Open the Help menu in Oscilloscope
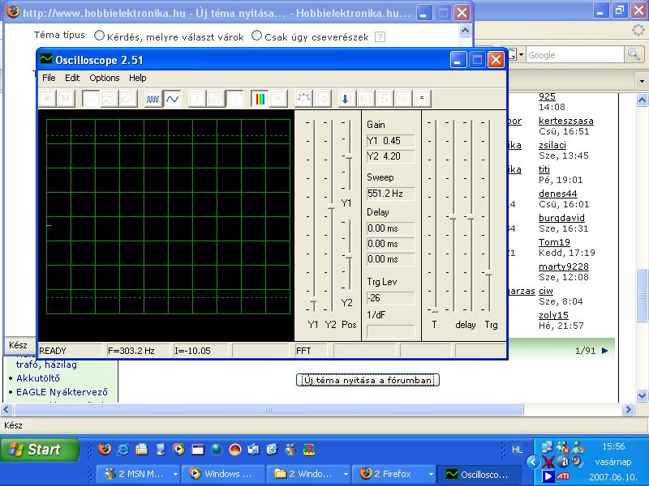Viewport: 649px width, 486px height. tap(137, 78)
